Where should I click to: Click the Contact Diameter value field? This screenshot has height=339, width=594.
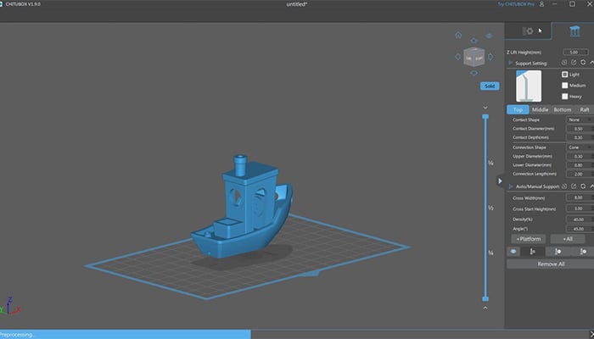(x=579, y=129)
